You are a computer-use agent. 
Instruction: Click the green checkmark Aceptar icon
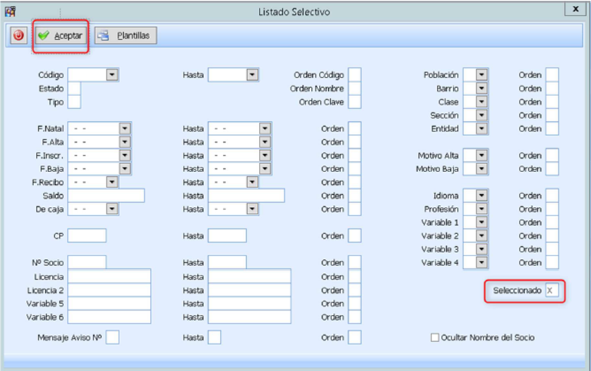[45, 35]
